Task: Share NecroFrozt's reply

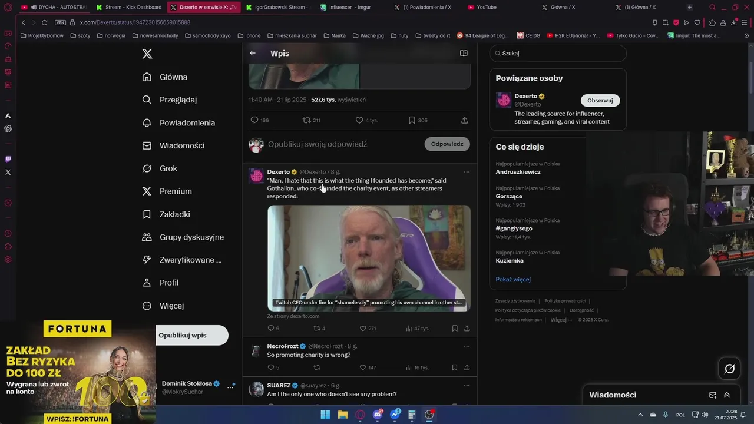Action: tap(467, 367)
